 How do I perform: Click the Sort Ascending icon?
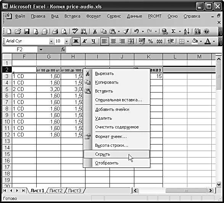coord(187,31)
